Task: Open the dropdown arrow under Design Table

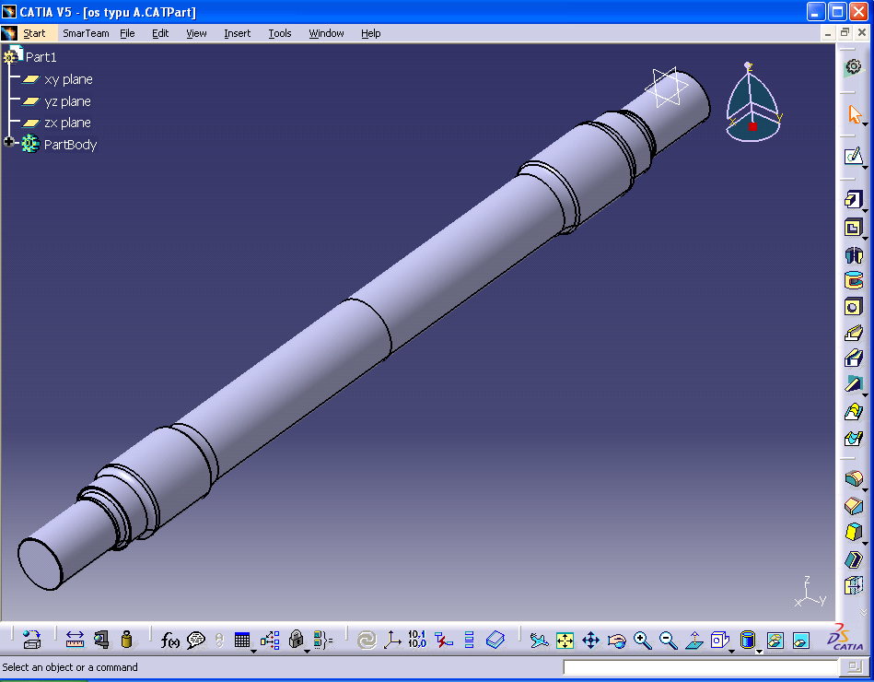Action: pos(253,652)
